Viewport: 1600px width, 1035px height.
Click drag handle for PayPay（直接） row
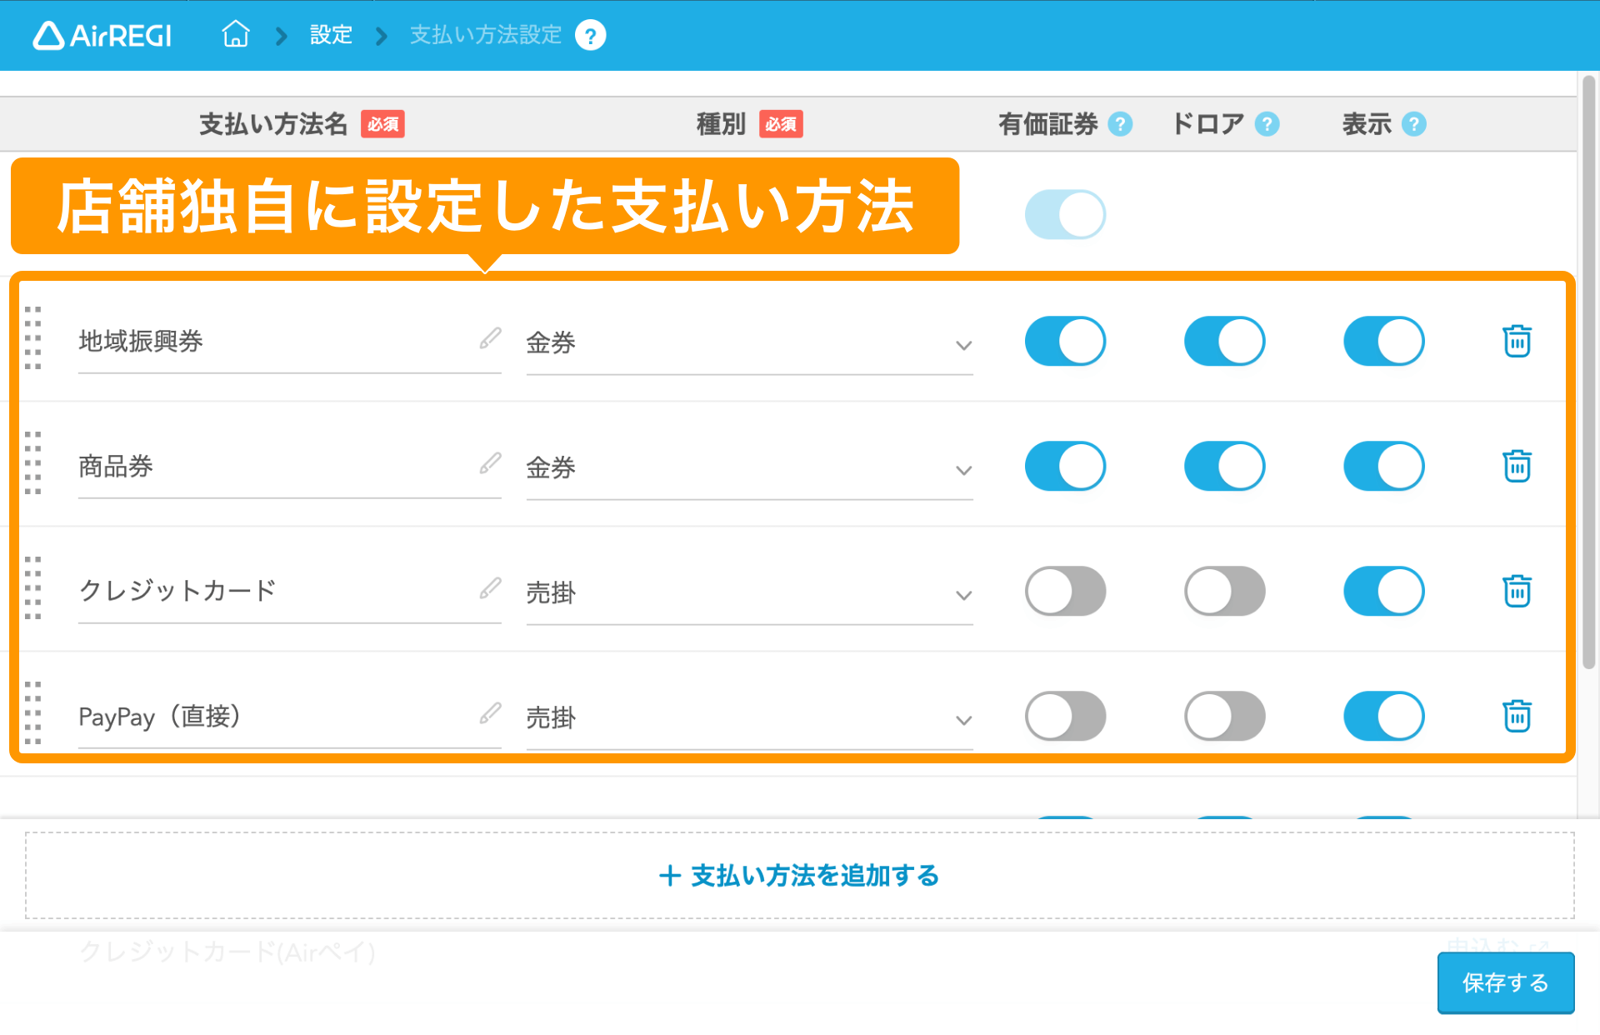click(33, 713)
